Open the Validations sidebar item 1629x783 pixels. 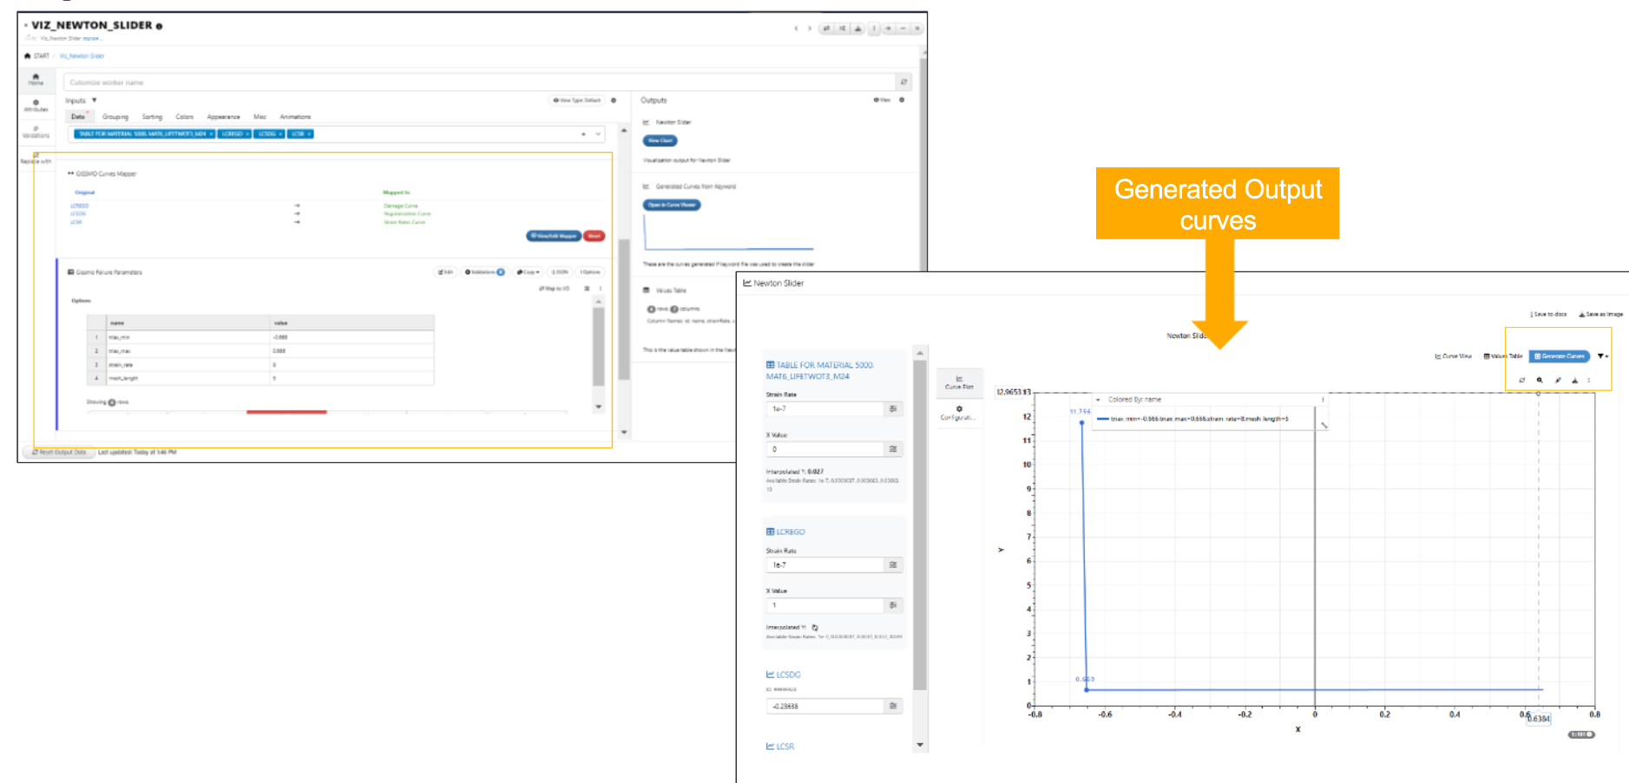(x=36, y=132)
